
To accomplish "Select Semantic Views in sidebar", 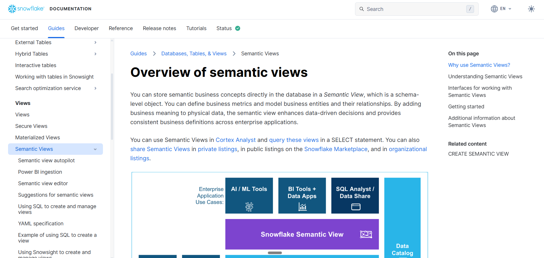I will point(55,149).
